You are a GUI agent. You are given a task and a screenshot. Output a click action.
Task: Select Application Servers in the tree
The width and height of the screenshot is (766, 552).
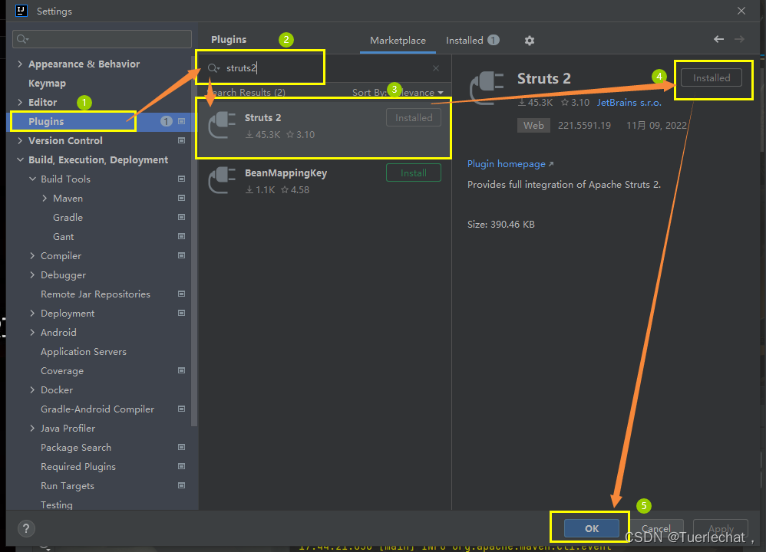(84, 351)
